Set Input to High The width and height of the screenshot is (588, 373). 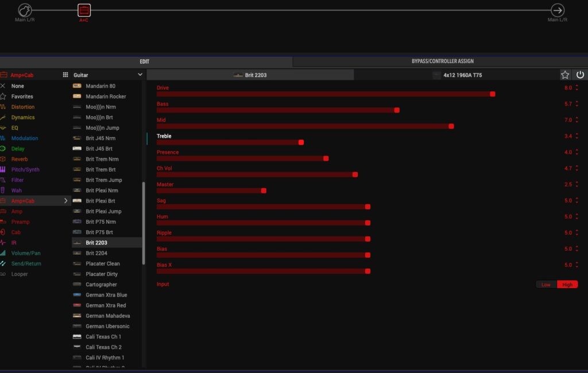567,285
